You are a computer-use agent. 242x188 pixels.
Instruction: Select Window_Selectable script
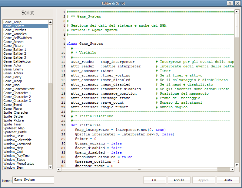tap(26, 140)
